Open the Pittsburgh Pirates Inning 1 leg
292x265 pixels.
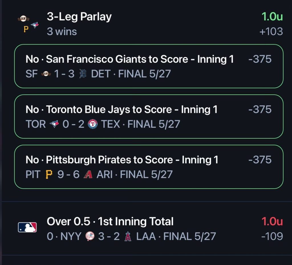coord(149,167)
